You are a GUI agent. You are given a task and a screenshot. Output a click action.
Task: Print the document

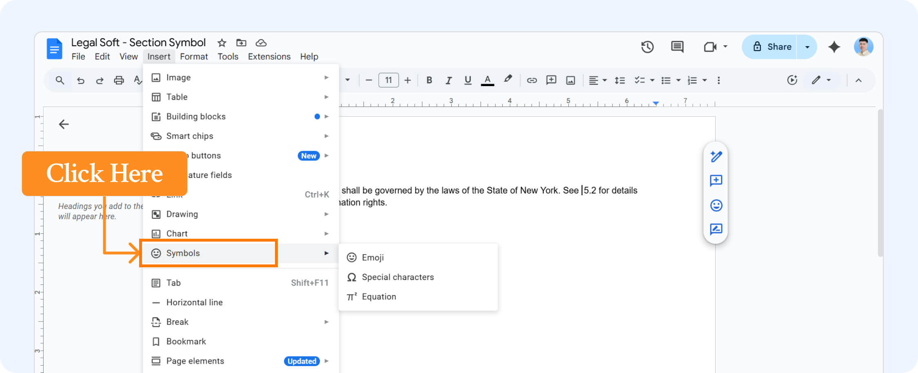(119, 80)
